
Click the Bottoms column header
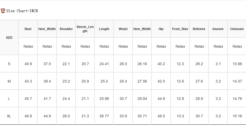click(x=199, y=29)
